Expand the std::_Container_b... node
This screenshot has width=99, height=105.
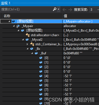click(27, 44)
